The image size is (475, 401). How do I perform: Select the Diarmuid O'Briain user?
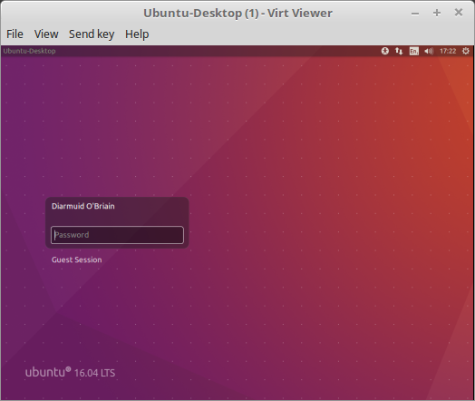pos(83,206)
